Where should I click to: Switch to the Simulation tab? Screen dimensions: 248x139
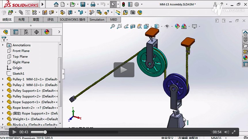coord(97,20)
